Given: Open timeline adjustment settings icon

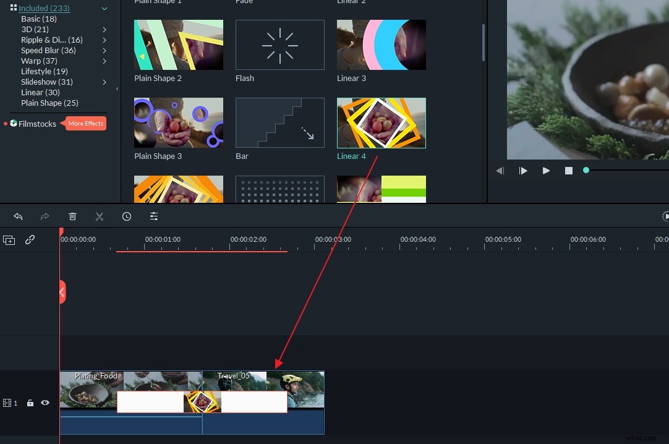Looking at the screenshot, I should [x=154, y=216].
